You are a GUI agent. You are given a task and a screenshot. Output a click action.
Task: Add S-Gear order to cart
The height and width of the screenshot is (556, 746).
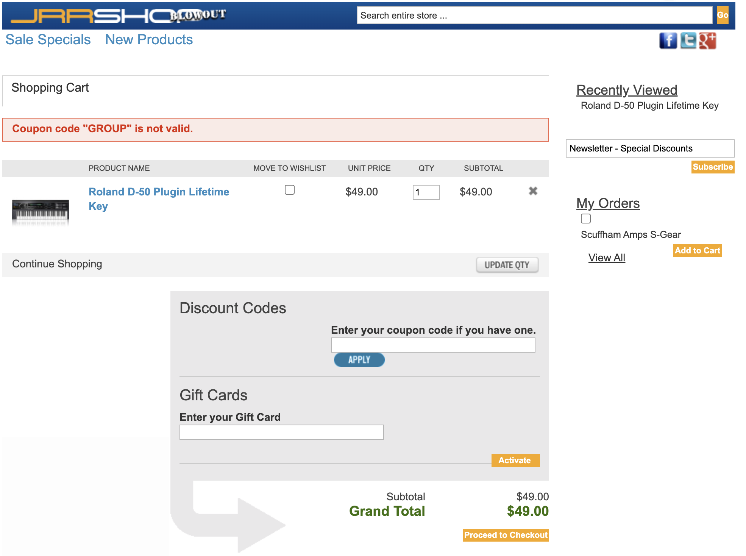(697, 251)
